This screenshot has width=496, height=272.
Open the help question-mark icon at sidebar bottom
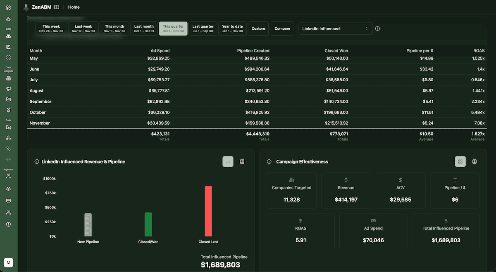click(8, 224)
